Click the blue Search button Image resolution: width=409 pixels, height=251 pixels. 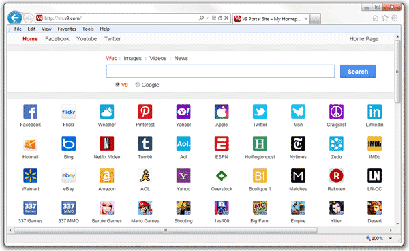(358, 71)
